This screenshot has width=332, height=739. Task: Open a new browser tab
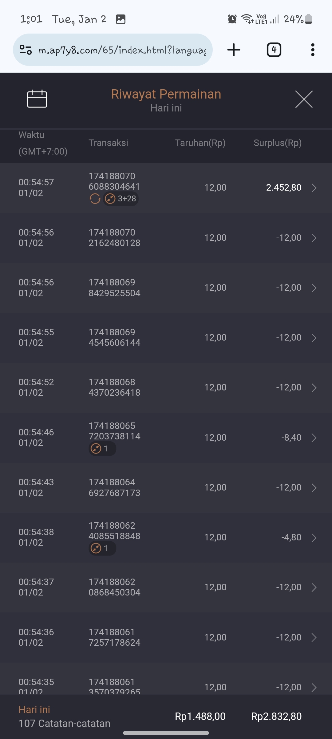tap(234, 50)
